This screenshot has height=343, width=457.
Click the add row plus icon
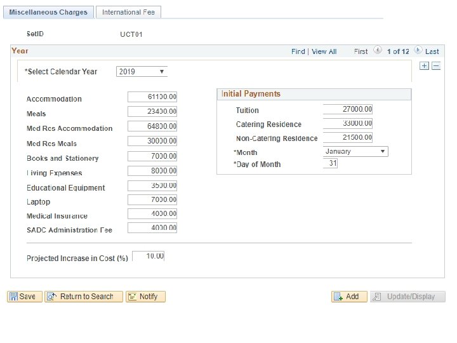click(425, 66)
